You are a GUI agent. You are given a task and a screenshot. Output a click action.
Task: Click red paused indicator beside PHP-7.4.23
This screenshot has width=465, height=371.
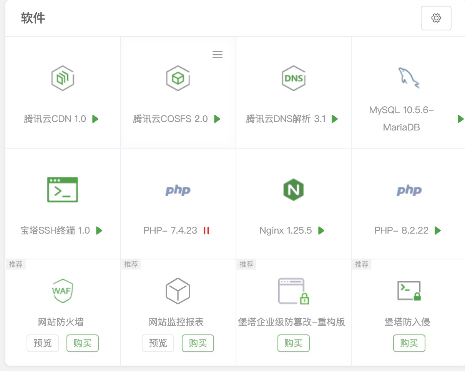tap(206, 231)
